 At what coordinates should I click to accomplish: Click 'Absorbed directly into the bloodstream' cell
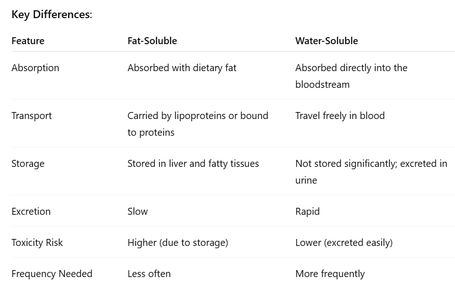tap(351, 76)
